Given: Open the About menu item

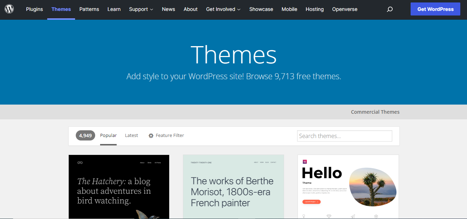Looking at the screenshot, I should pos(191,9).
